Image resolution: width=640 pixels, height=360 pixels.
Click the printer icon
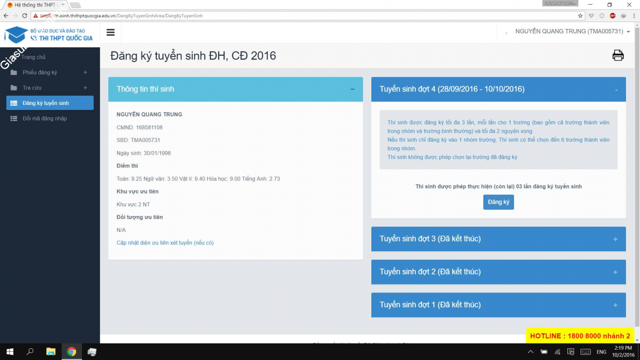click(x=618, y=55)
